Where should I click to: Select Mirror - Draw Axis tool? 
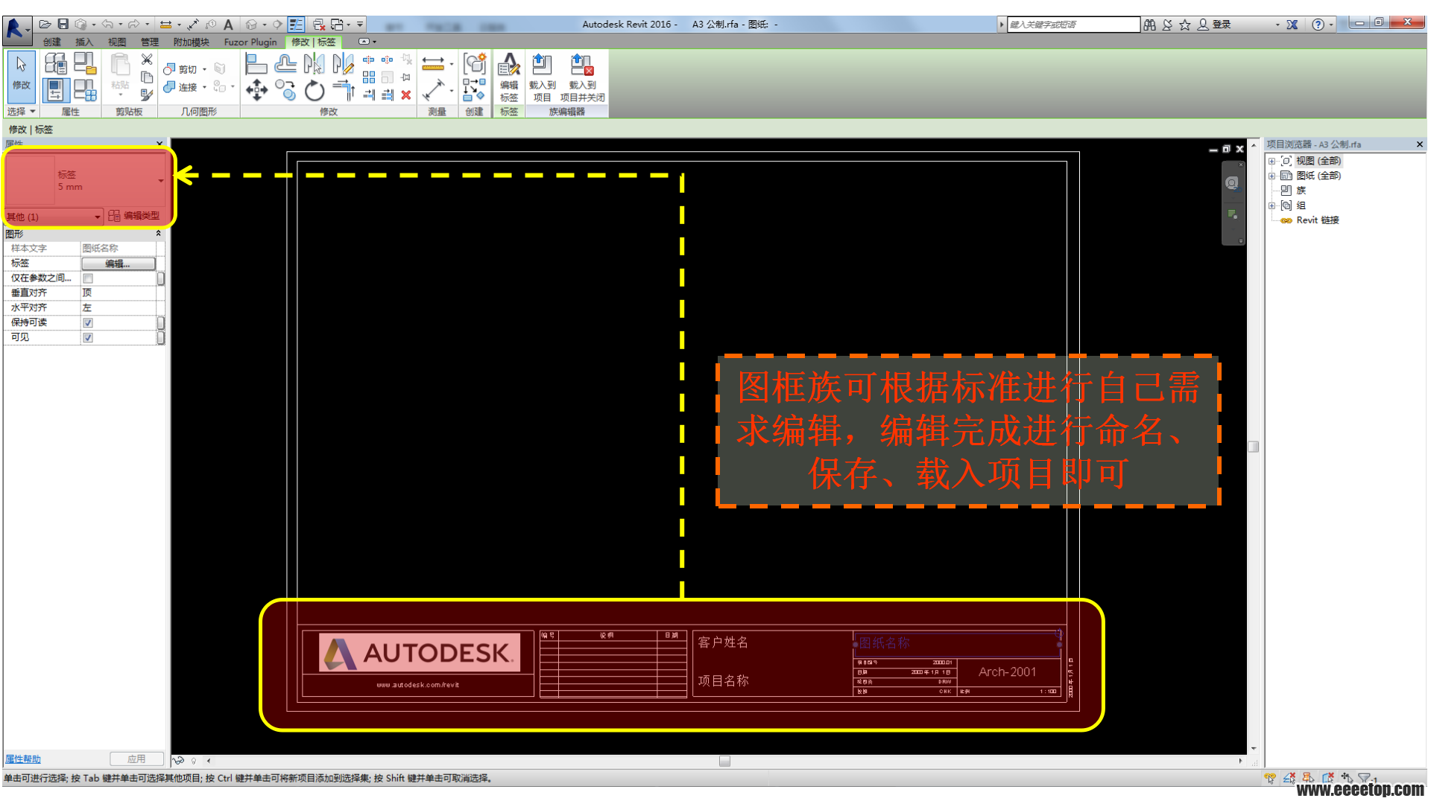(343, 64)
